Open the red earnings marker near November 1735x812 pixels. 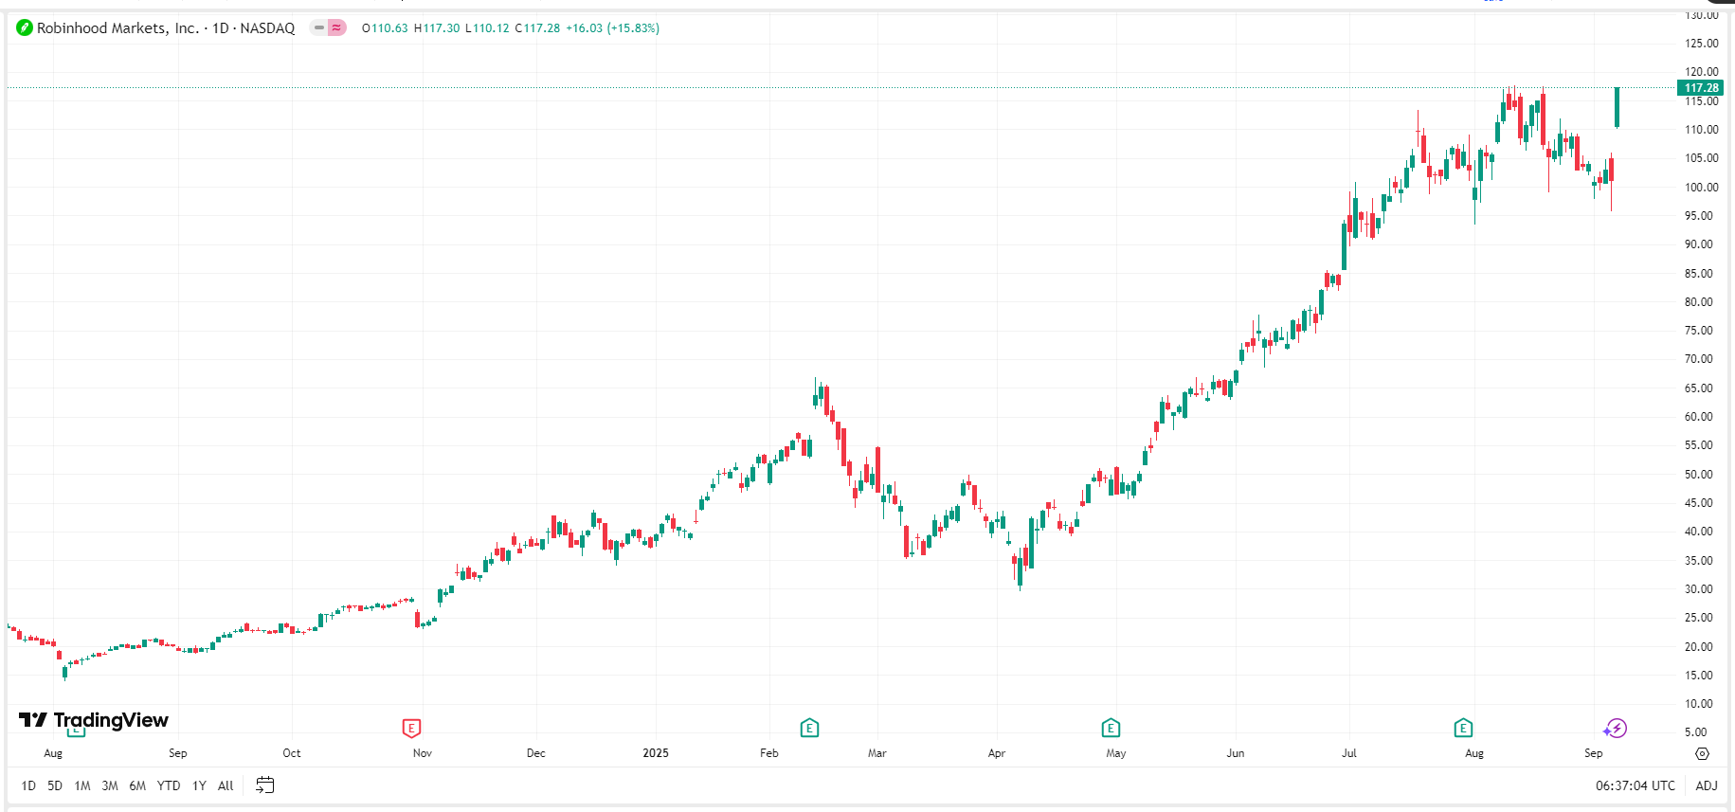[x=411, y=728]
